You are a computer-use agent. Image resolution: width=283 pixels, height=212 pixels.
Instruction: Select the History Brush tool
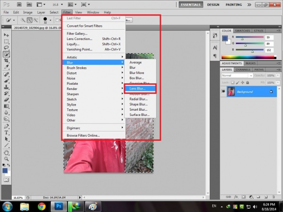click(x=6, y=93)
